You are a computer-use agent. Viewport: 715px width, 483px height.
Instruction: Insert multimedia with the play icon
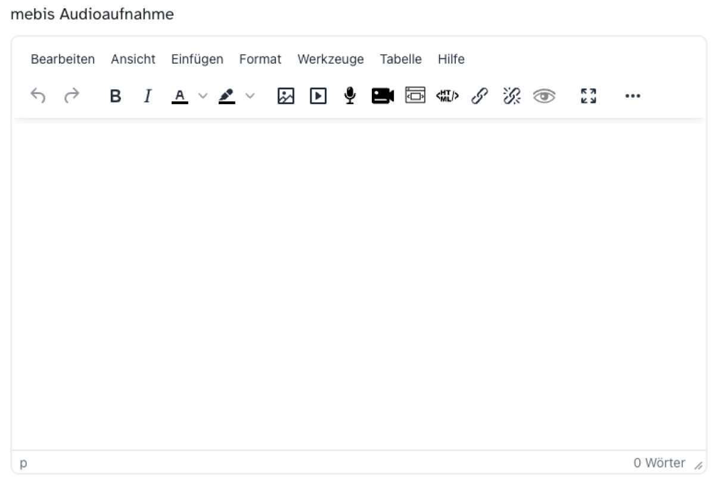point(318,96)
